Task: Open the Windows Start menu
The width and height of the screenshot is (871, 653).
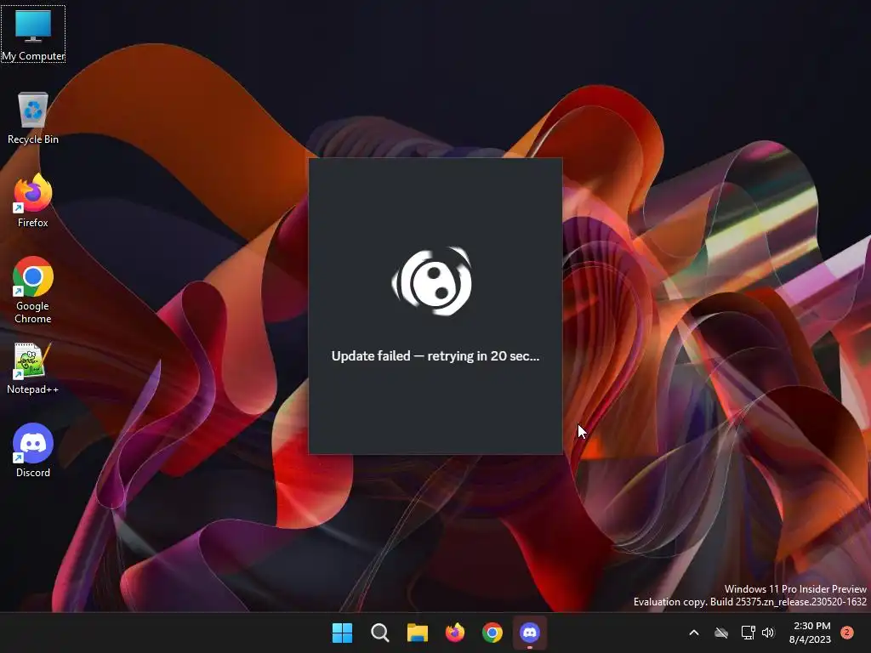Action: pos(342,633)
